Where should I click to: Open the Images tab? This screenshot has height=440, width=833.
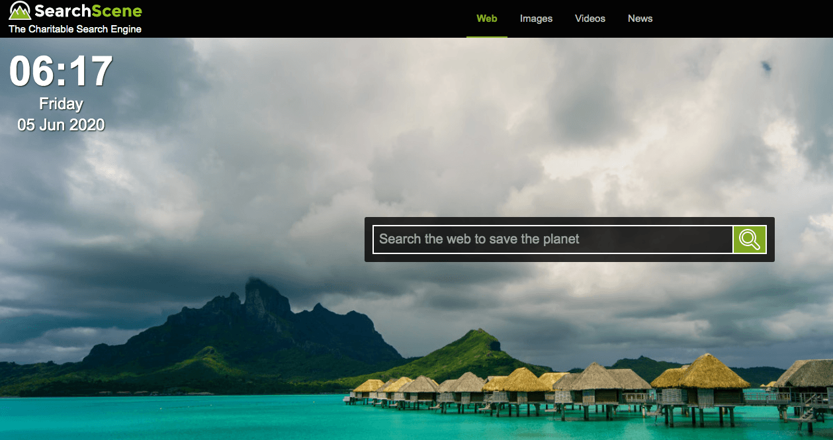point(536,19)
